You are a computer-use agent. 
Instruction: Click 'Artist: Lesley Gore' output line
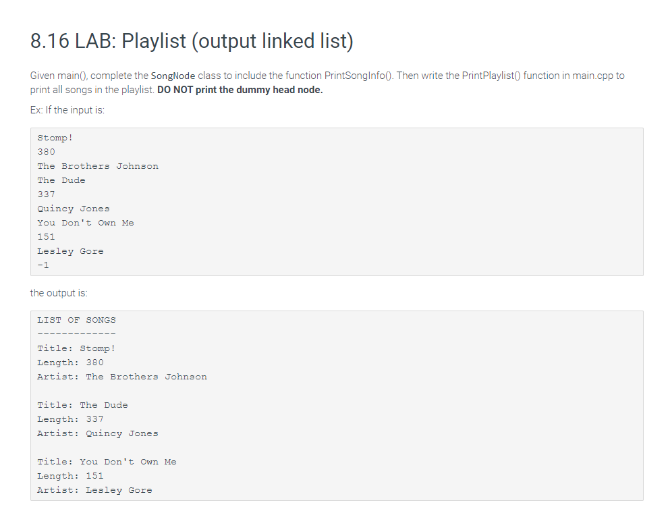94,490
